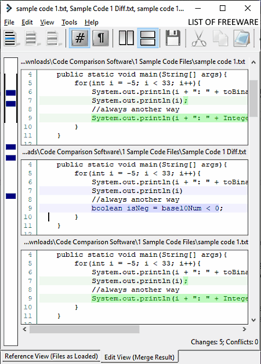Open the View menu
This screenshot has height=364, width=261.
tap(47, 22)
